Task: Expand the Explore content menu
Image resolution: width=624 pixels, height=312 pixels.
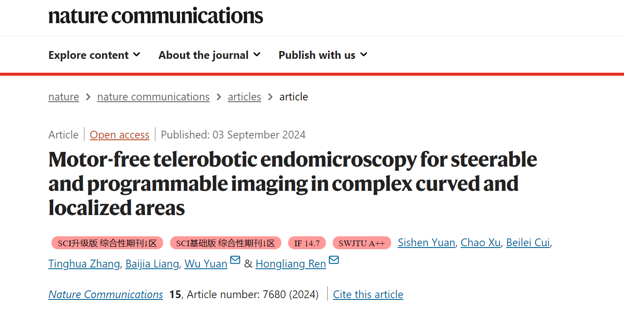Action: click(94, 55)
